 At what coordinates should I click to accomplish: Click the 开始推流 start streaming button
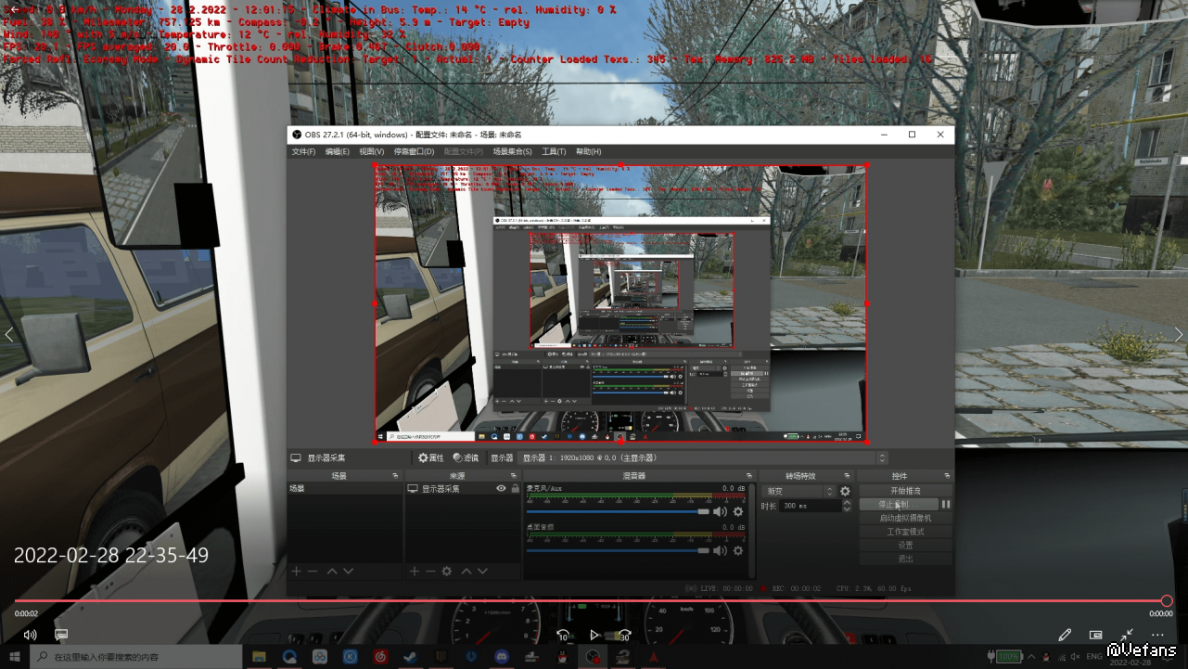pos(905,491)
